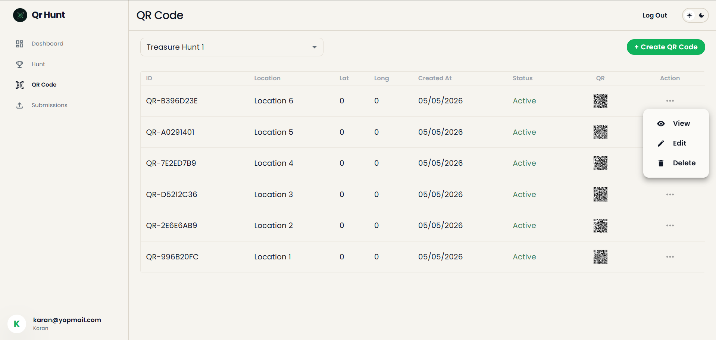The width and height of the screenshot is (716, 340).
Task: Click the K user avatar
Action: pyautogui.click(x=17, y=324)
